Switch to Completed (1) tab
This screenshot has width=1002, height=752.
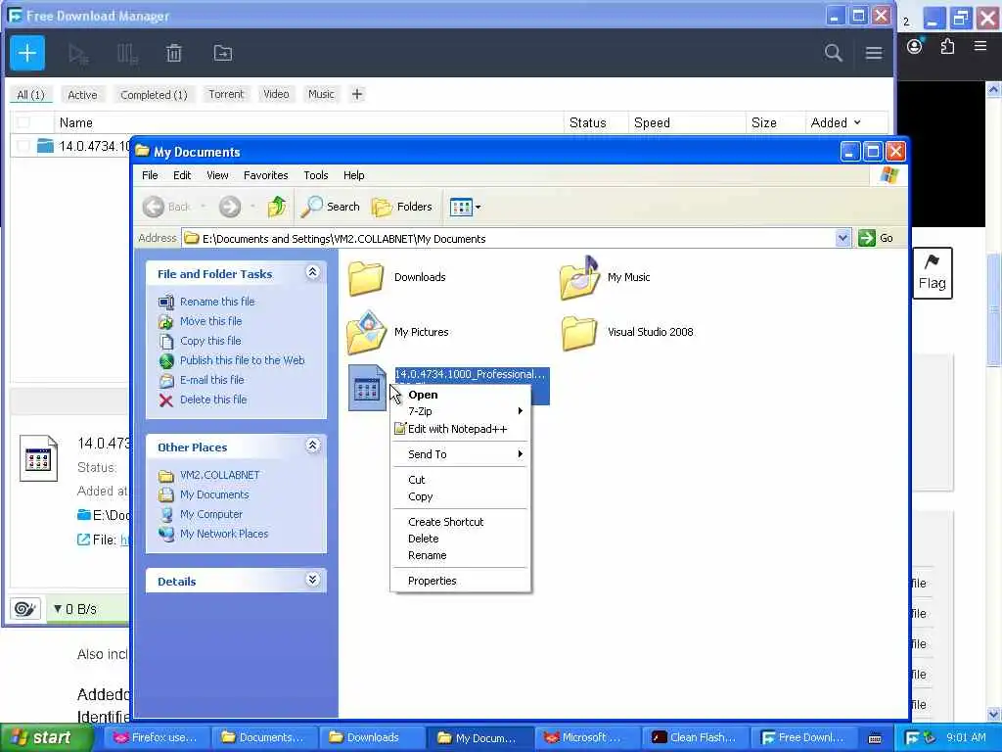[154, 95]
